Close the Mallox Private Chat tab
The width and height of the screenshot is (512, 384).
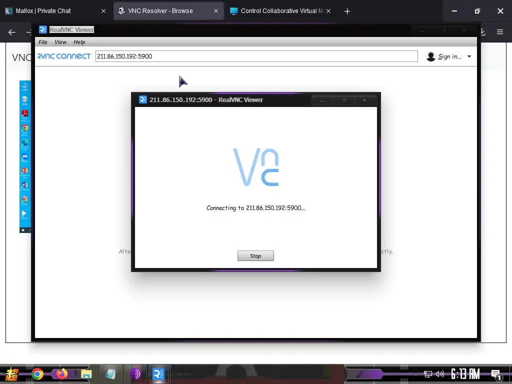(103, 11)
